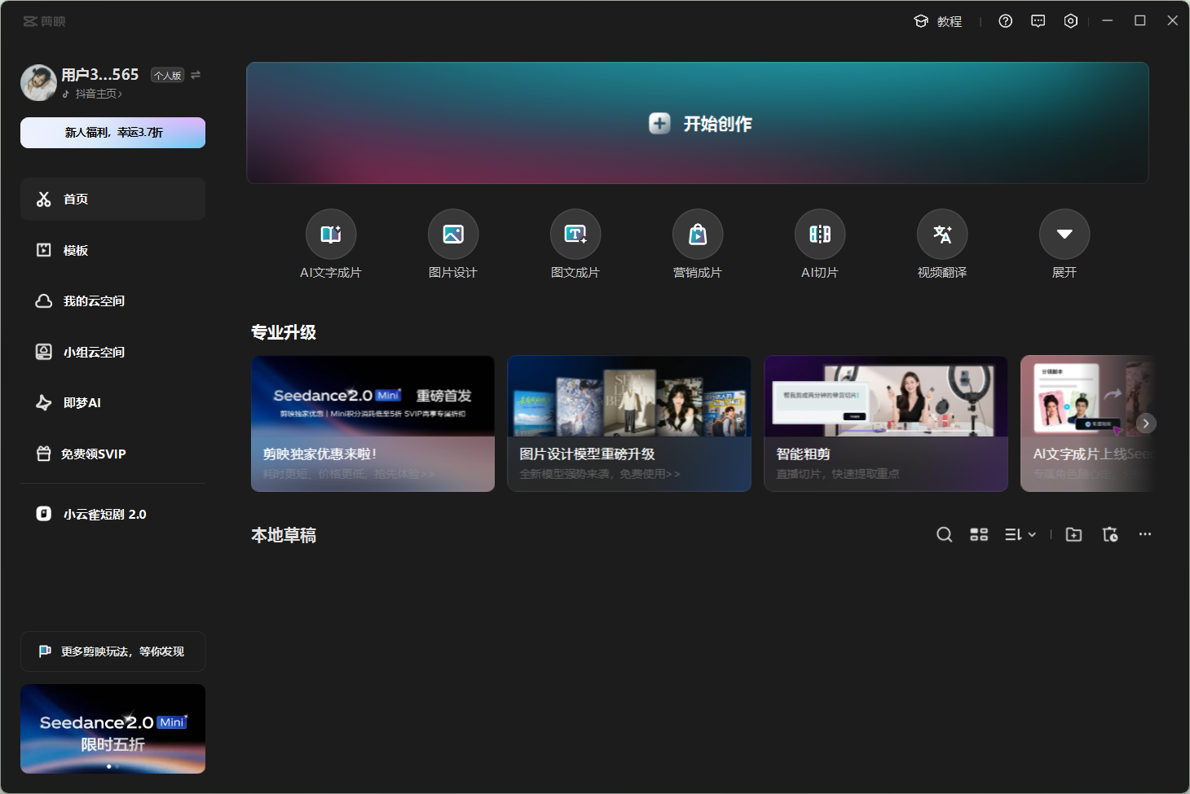Open the feedback message icon

tap(1038, 21)
